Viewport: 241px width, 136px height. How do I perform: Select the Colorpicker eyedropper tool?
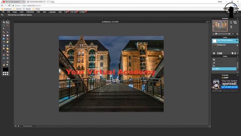[4, 62]
